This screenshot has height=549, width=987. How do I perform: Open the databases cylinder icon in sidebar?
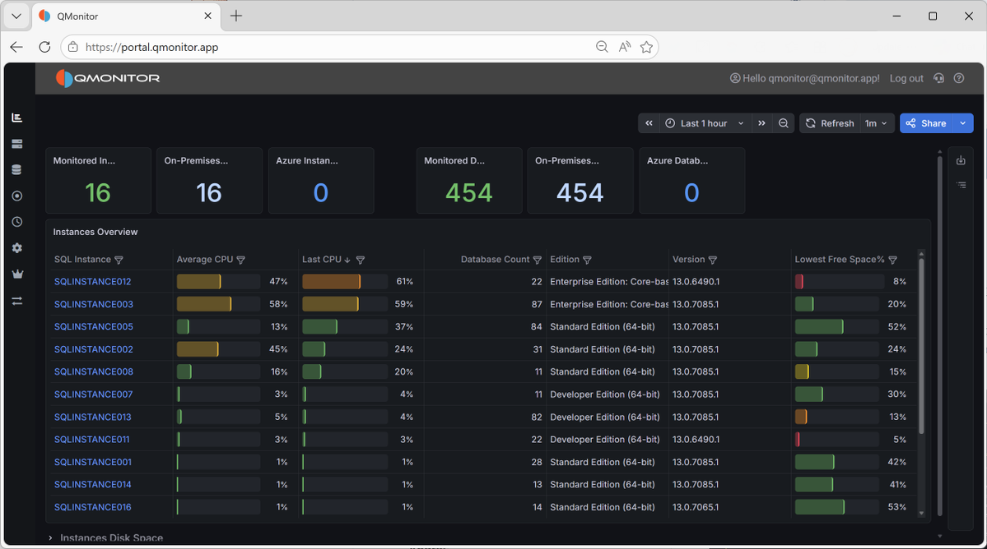[x=17, y=169]
